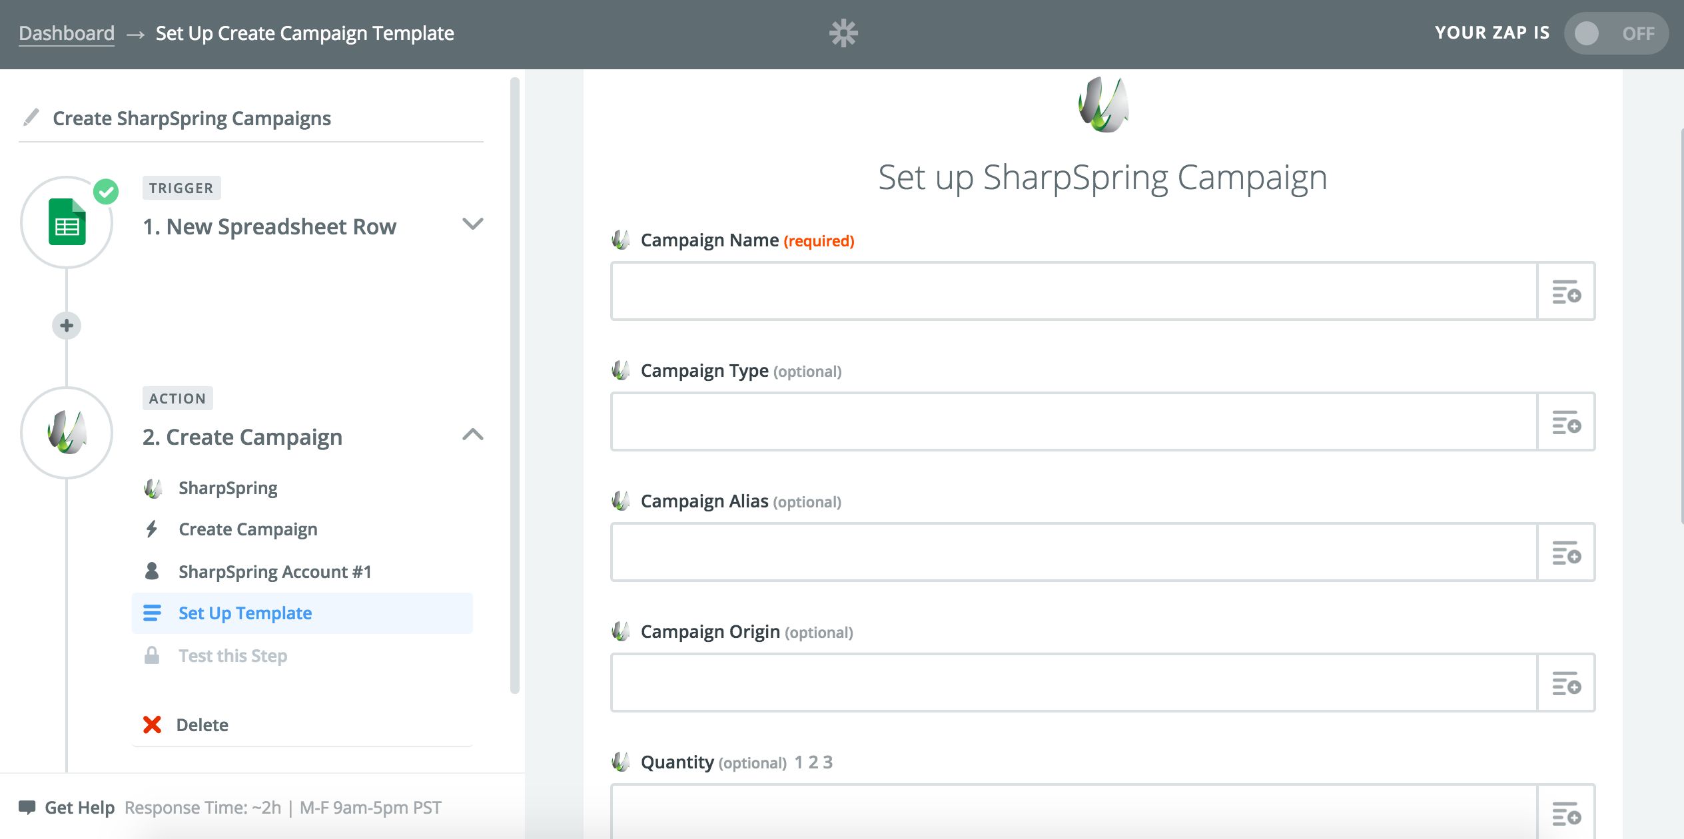Click the 2. Create Campaign title

(x=242, y=437)
